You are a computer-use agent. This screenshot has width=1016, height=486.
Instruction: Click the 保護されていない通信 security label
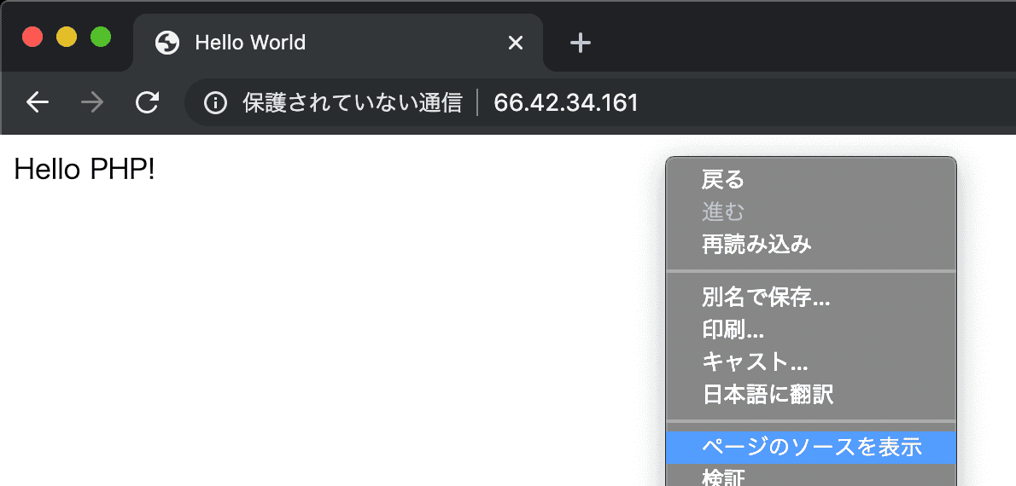pyautogui.click(x=352, y=103)
